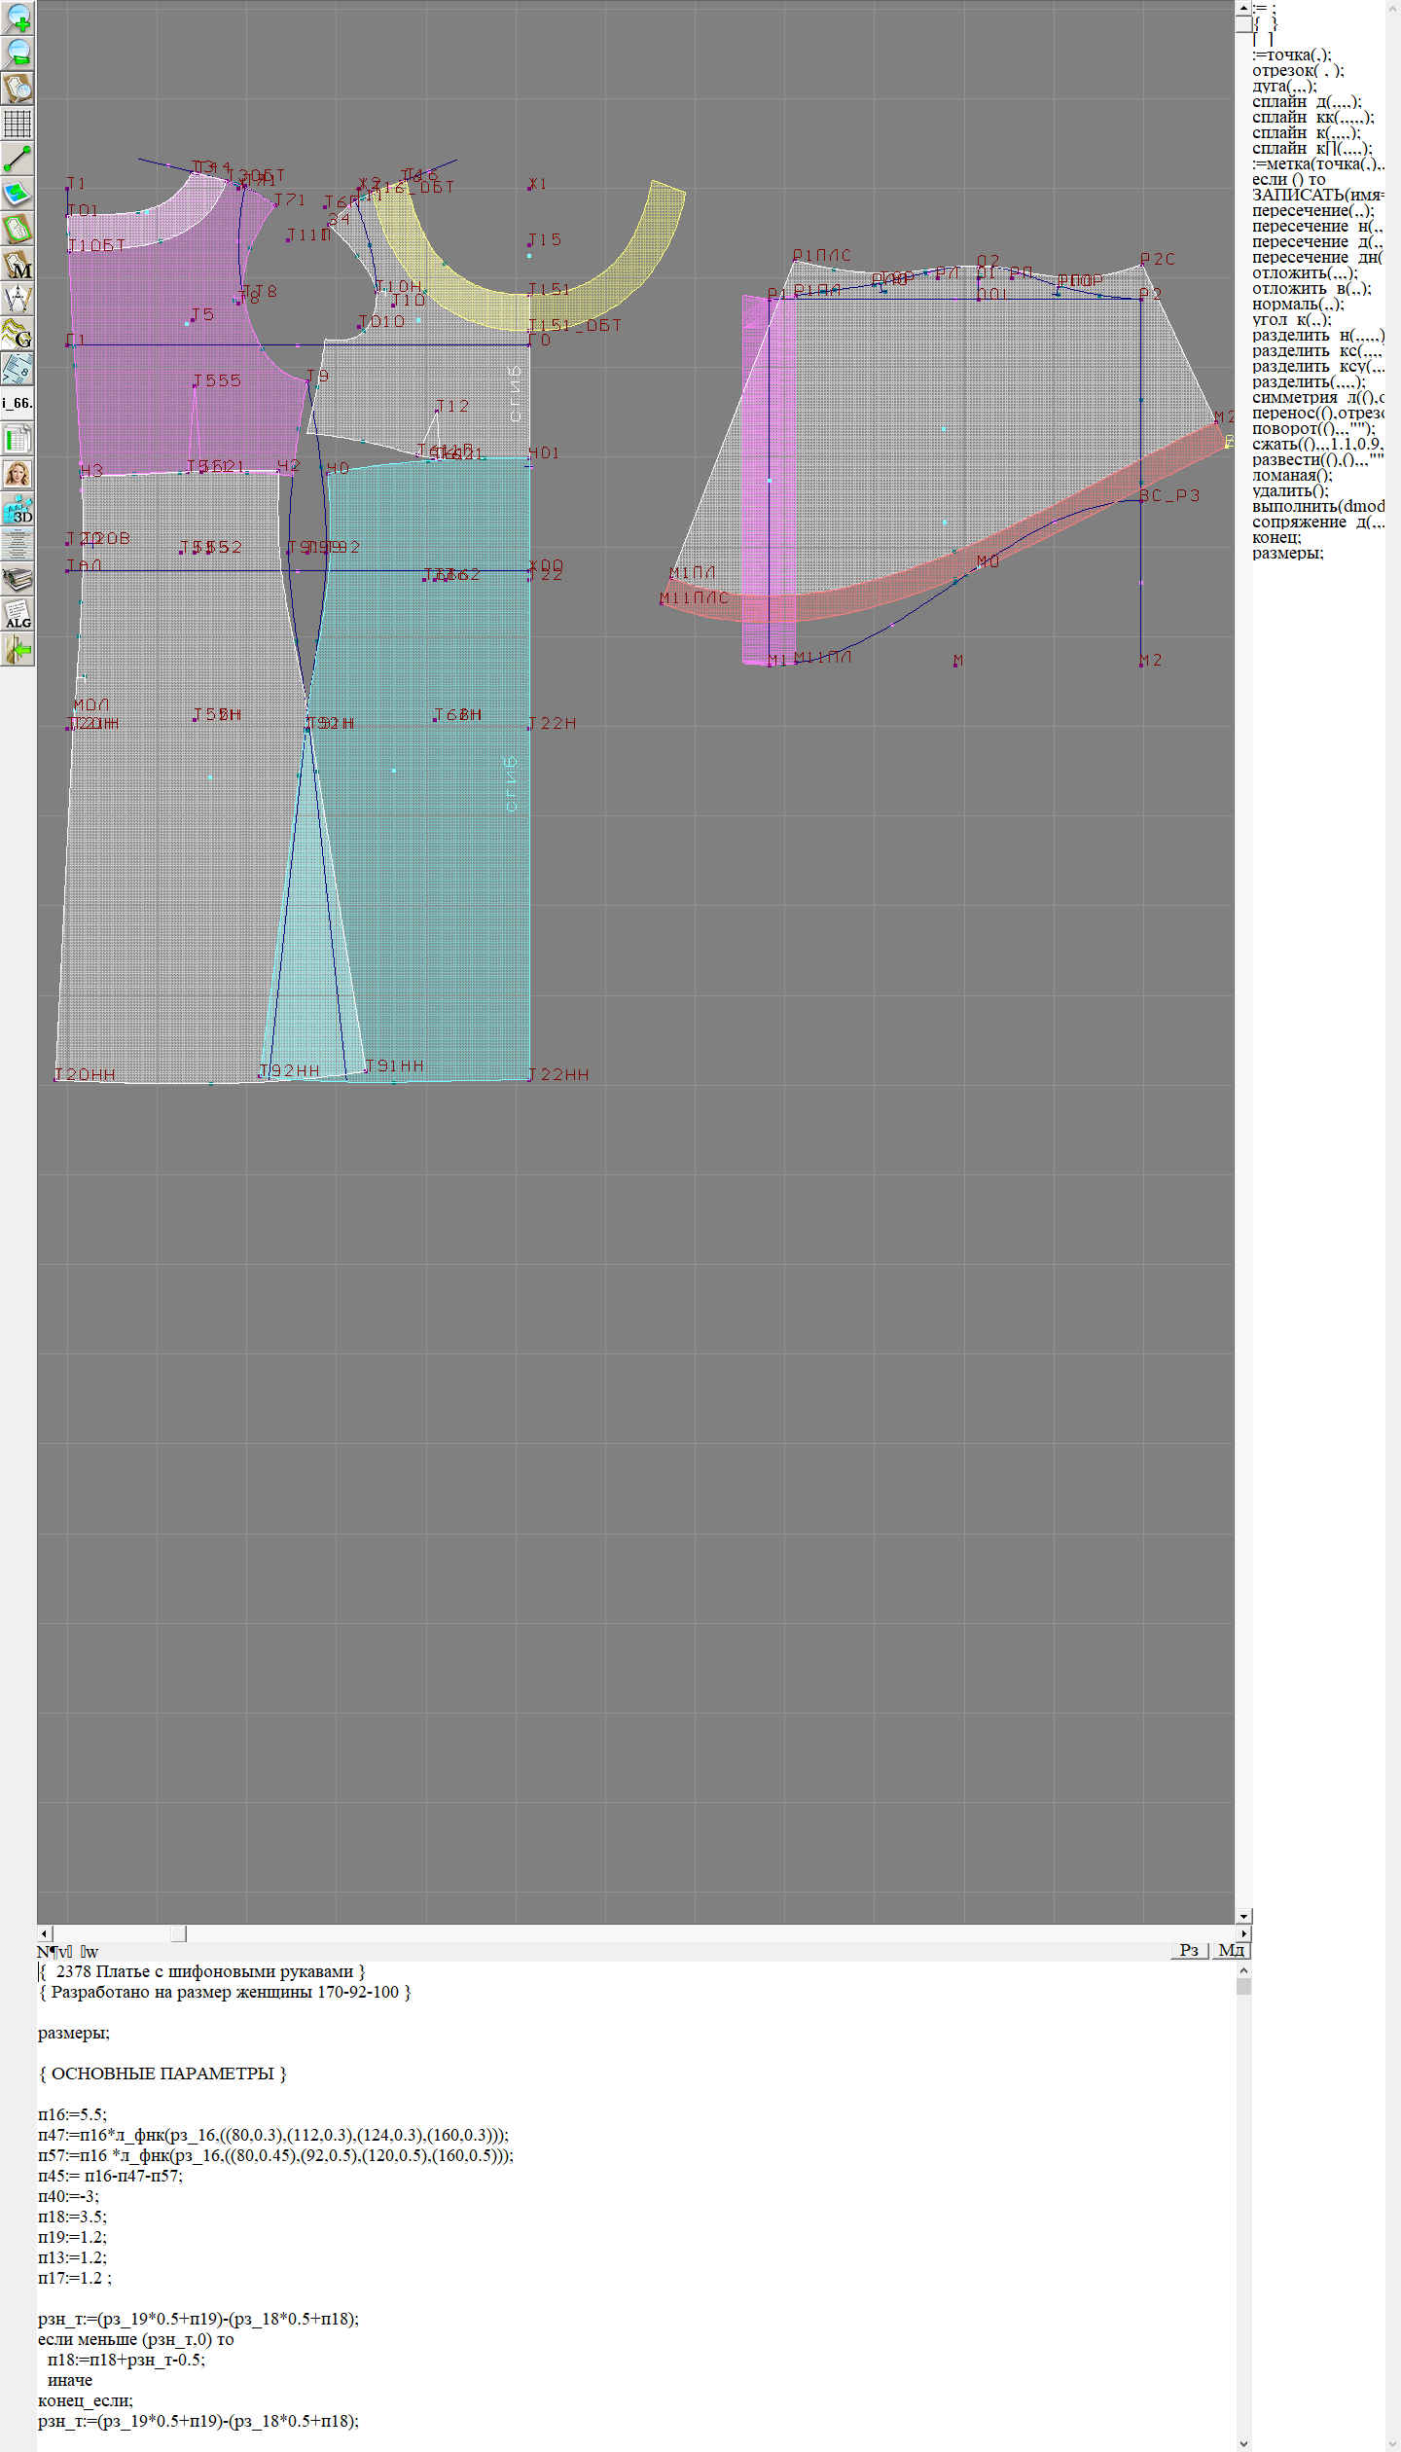Open the measurements table icon
The width and height of the screenshot is (1401, 2452).
(18, 439)
